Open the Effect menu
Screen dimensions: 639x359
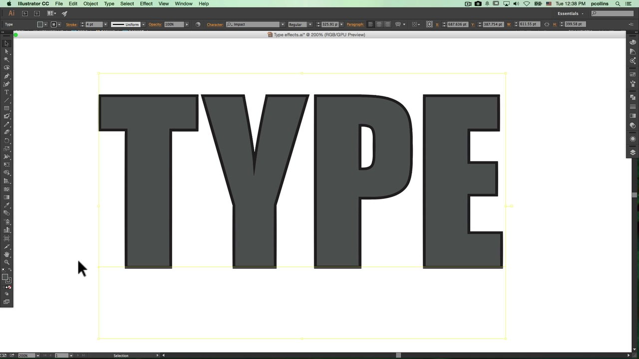coord(146,3)
